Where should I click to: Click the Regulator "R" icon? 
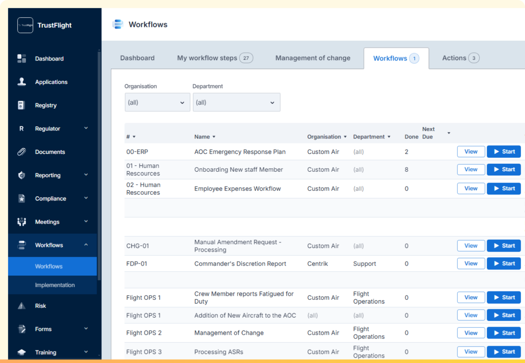(21, 128)
